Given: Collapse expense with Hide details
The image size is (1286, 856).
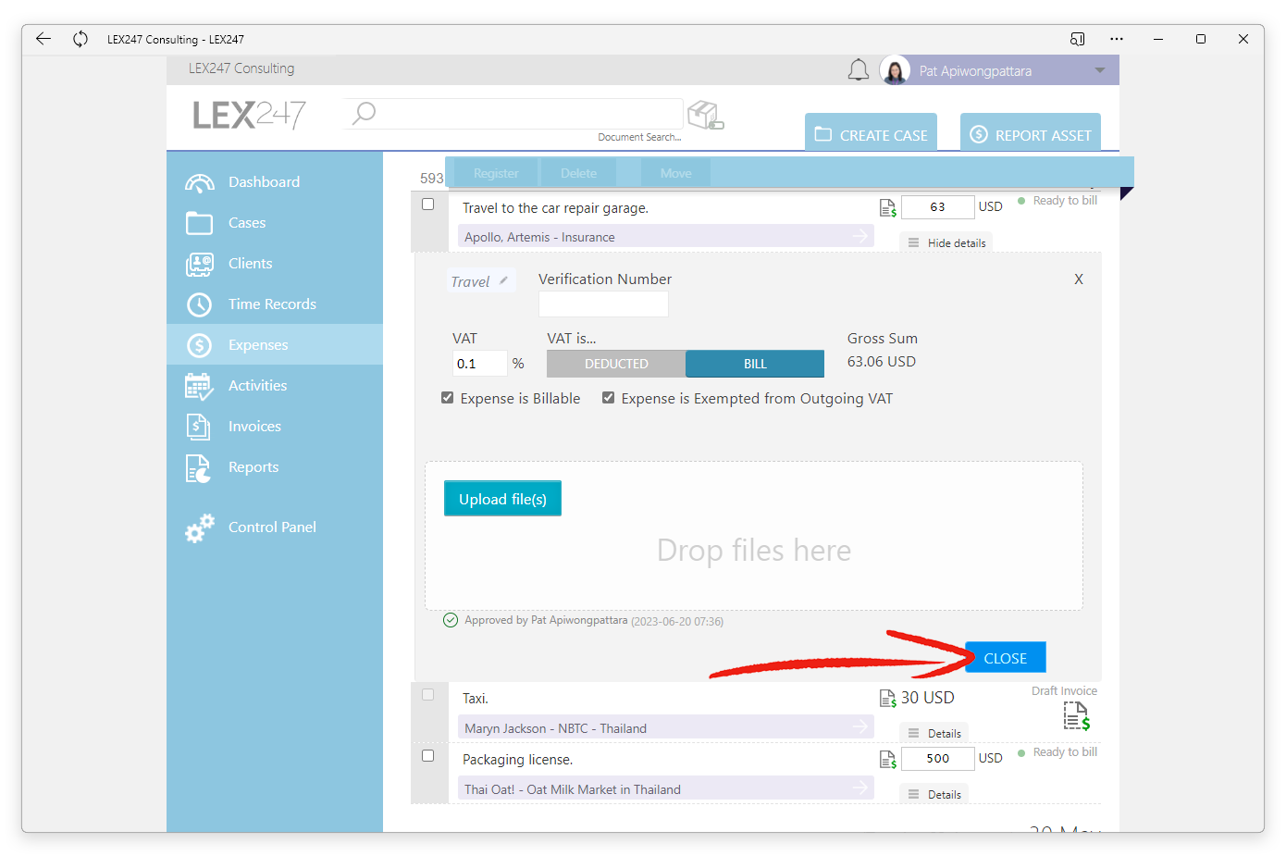Looking at the screenshot, I should pos(946,243).
